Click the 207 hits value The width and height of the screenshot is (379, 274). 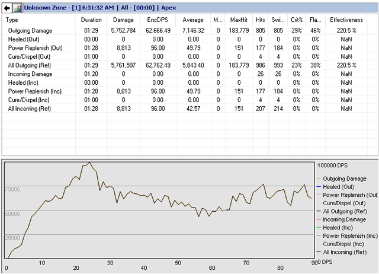(x=261, y=109)
